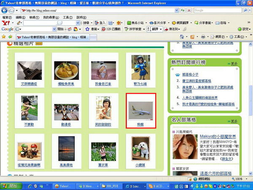The image size is (253, 190).
Task: Click the 唐立淇的星座部落格 ranking link
Action: (196, 81)
